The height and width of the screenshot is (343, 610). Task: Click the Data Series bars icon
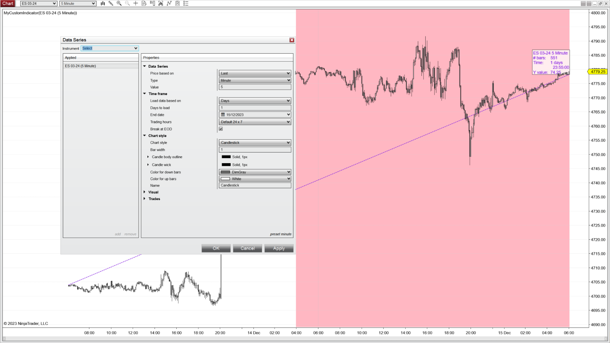click(x=161, y=3)
